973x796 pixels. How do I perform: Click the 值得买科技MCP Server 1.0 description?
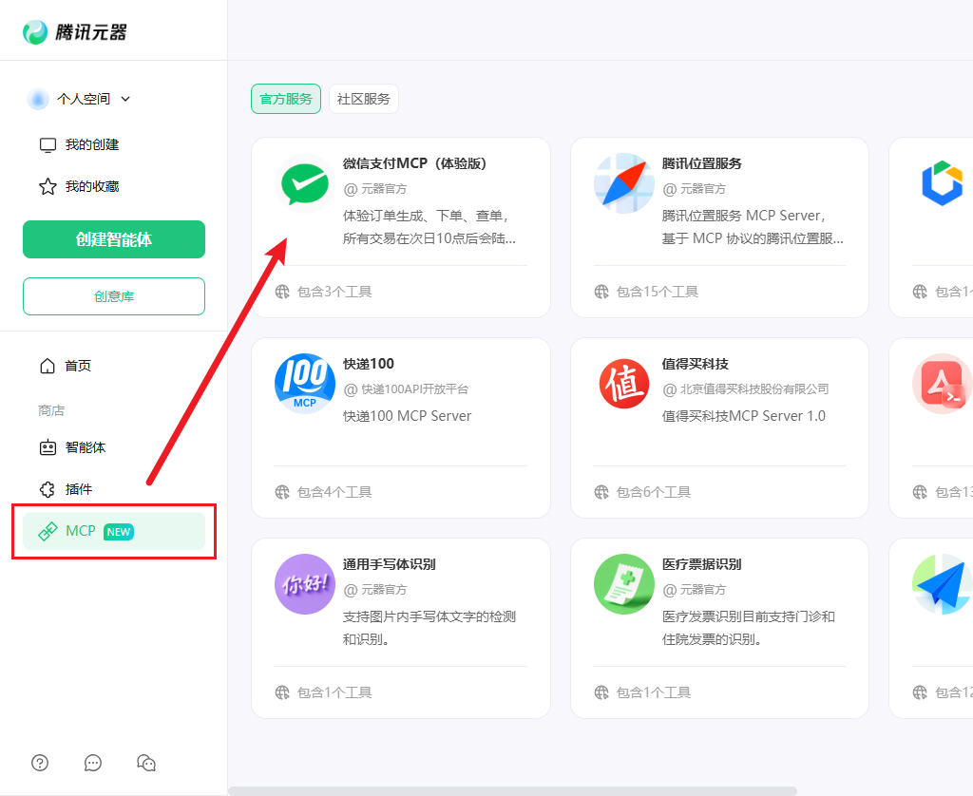[743, 416]
